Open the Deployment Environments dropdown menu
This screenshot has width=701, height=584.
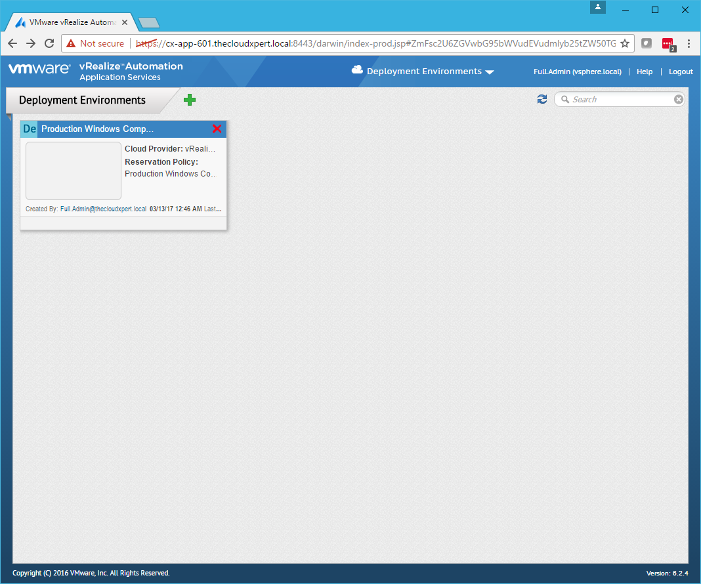point(430,72)
